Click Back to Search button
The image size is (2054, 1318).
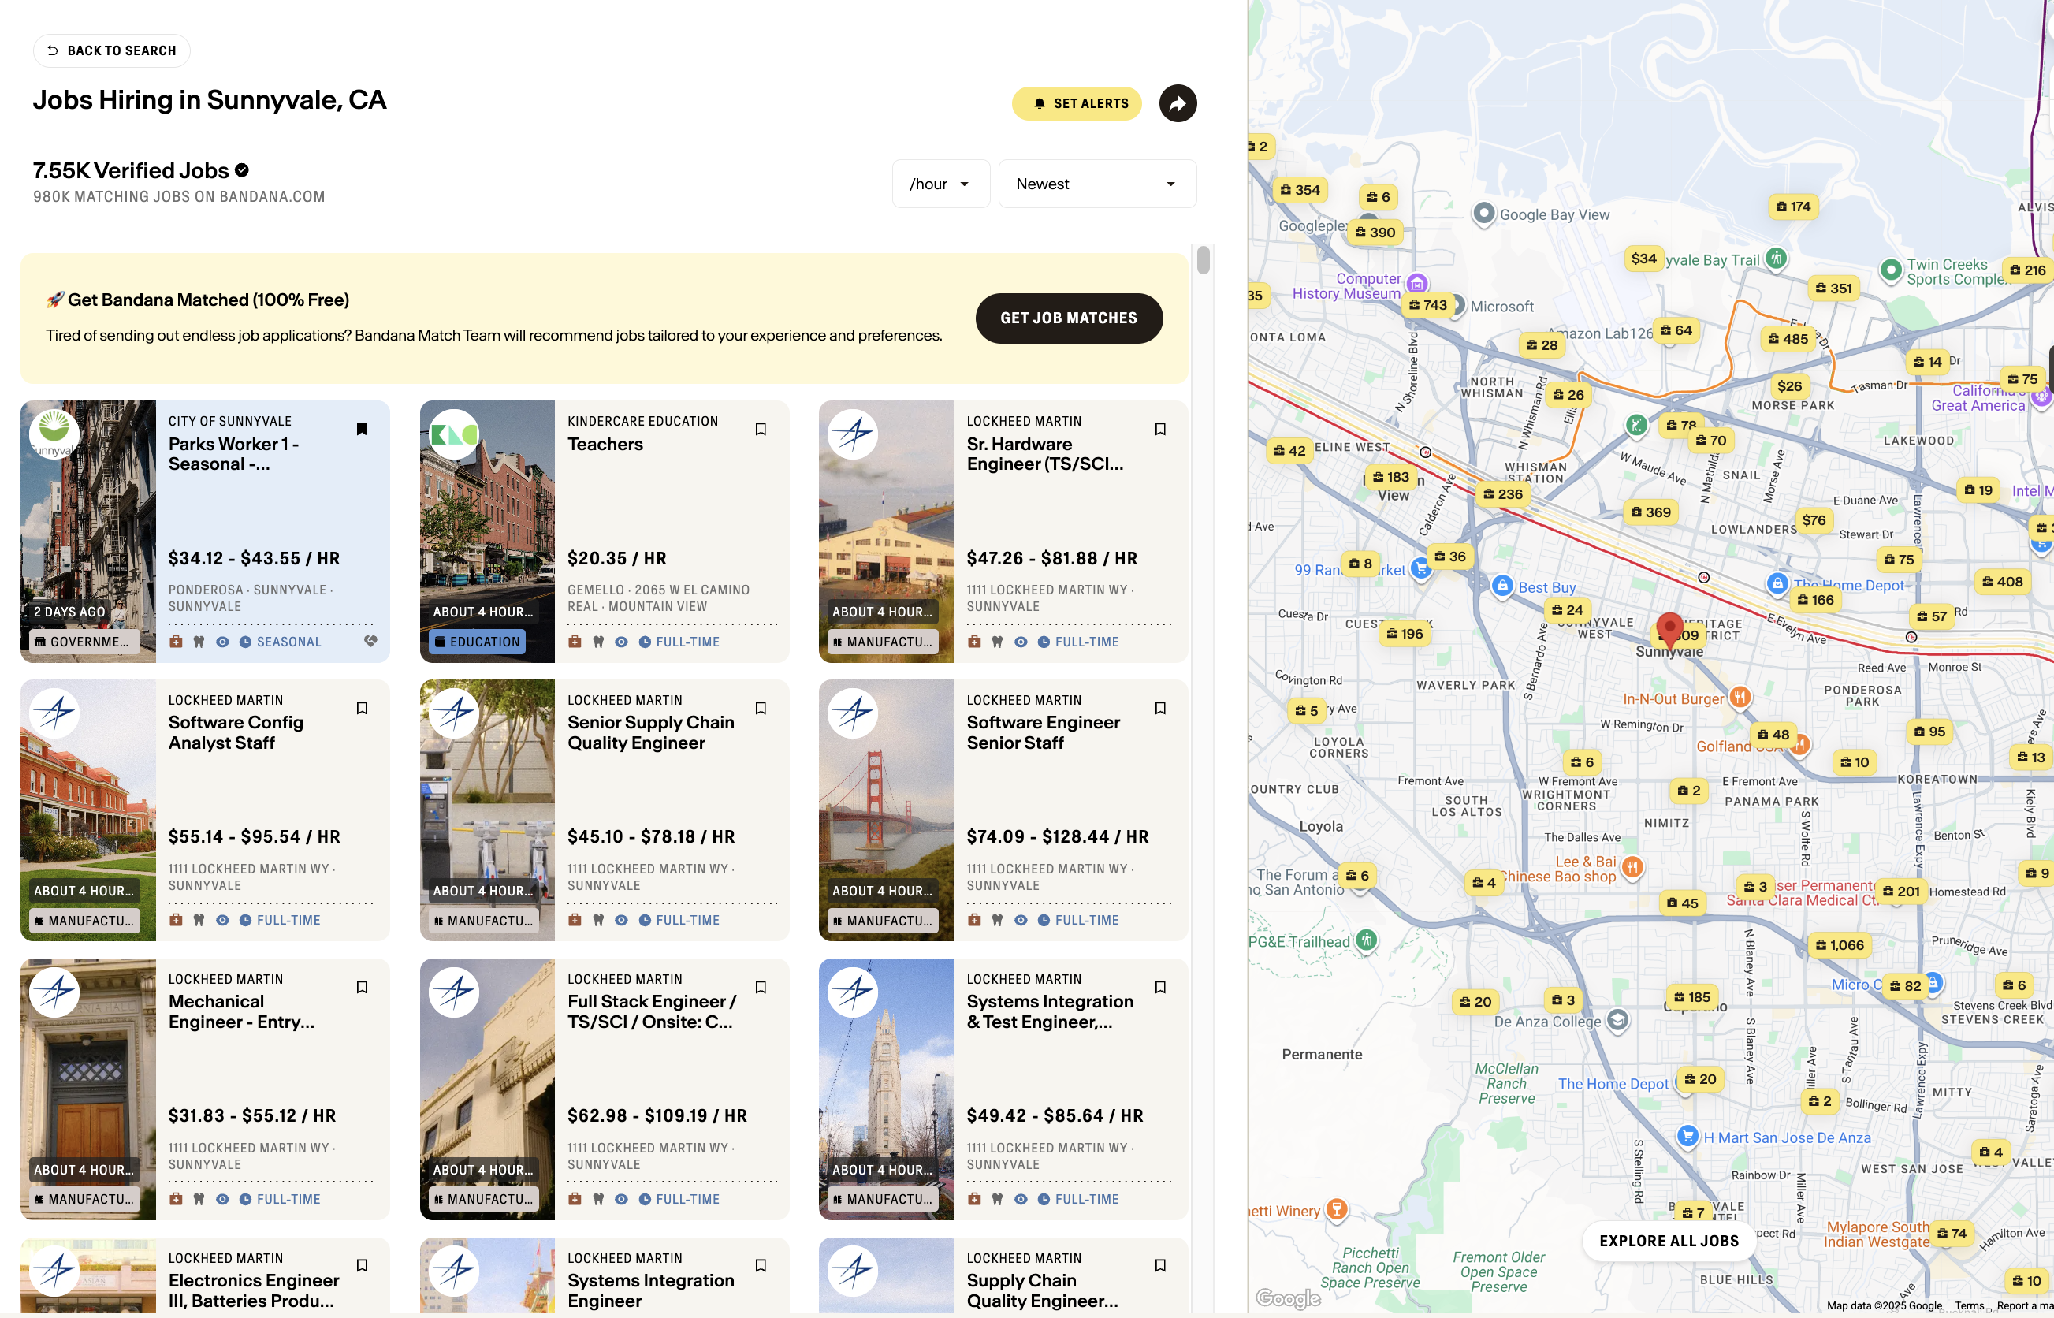point(112,50)
